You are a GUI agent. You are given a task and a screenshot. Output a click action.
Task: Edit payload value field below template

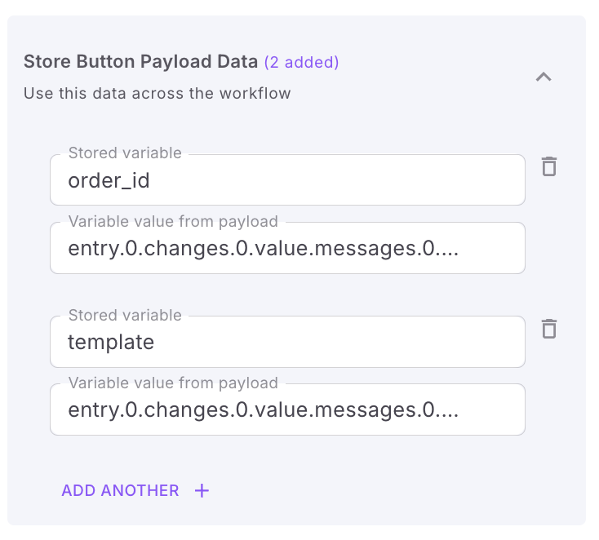point(287,409)
